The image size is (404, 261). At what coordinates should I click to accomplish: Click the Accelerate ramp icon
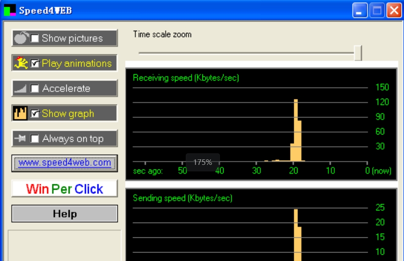click(x=20, y=89)
